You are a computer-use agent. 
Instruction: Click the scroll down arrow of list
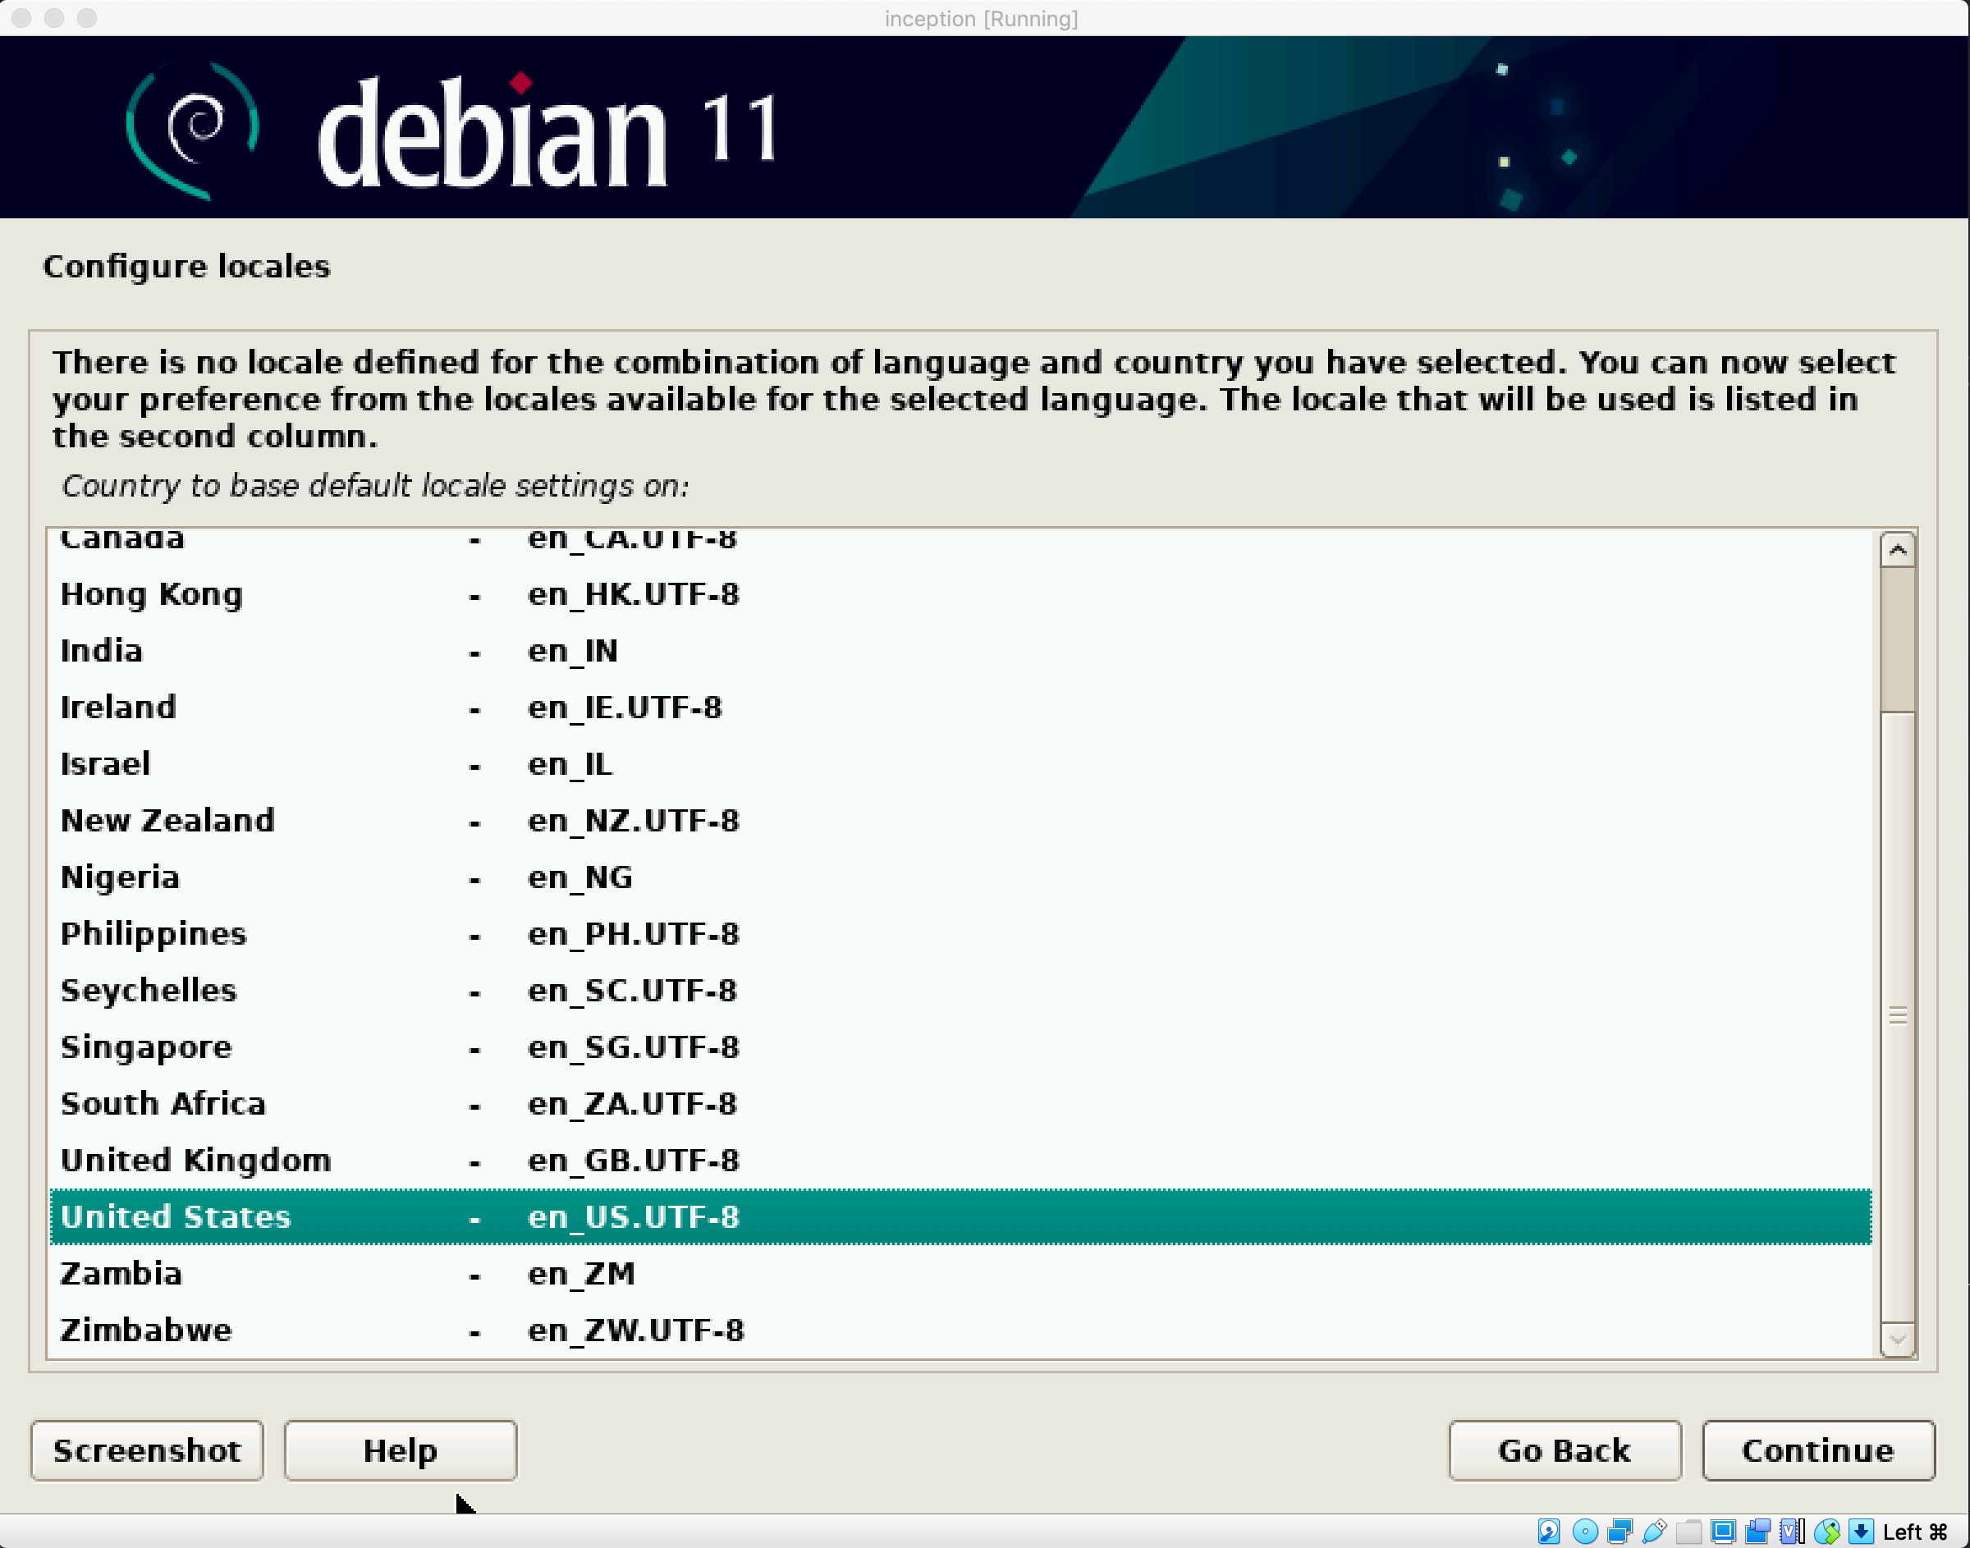coord(1897,1339)
